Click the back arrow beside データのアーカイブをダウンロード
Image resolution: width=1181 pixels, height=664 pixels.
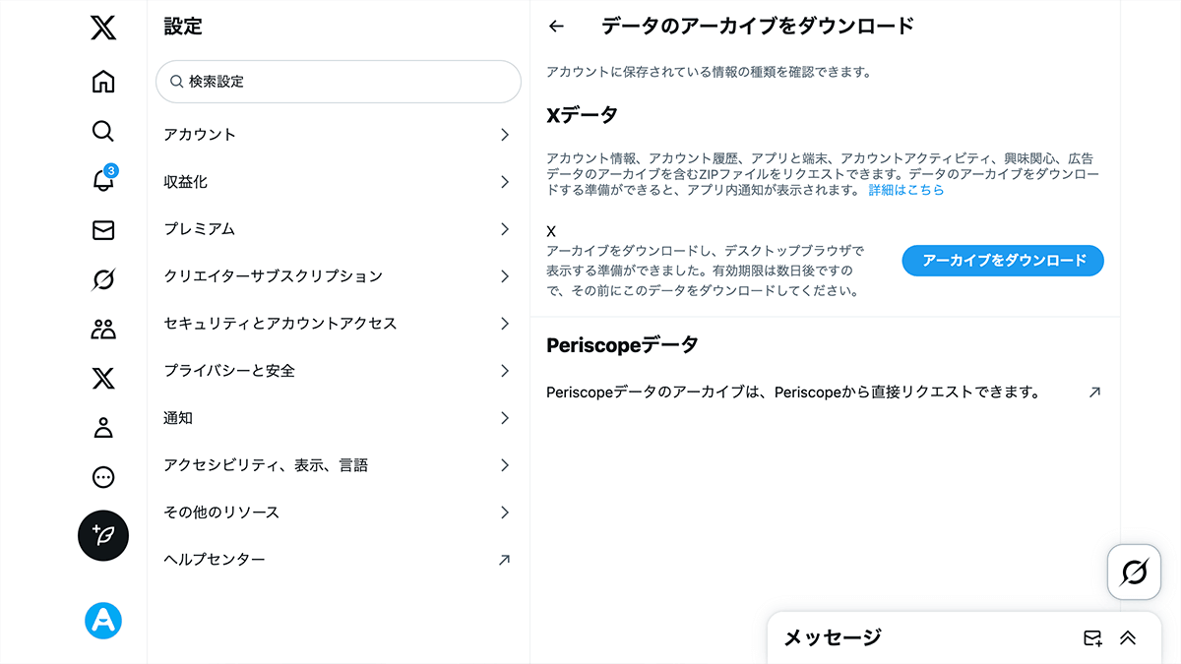click(x=556, y=27)
